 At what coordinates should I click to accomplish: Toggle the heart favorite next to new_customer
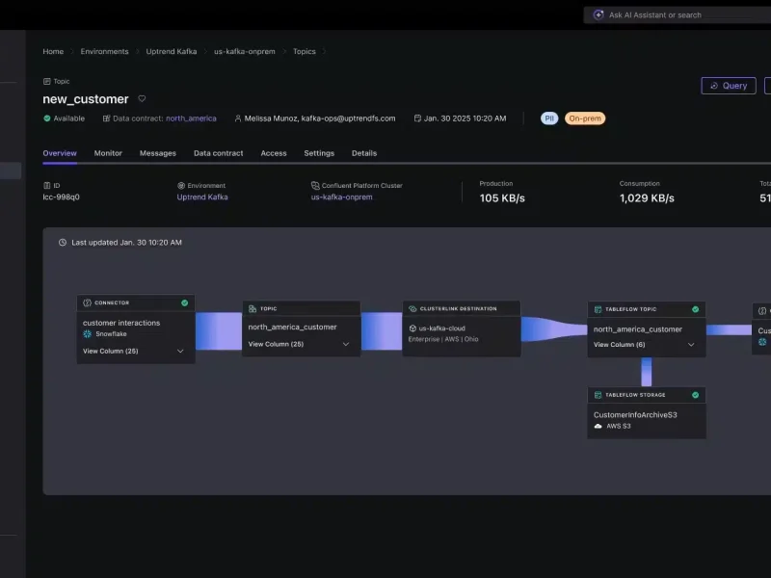point(142,98)
